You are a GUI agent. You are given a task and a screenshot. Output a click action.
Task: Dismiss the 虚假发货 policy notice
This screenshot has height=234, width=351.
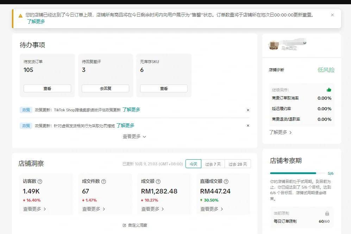pyautogui.click(x=248, y=125)
